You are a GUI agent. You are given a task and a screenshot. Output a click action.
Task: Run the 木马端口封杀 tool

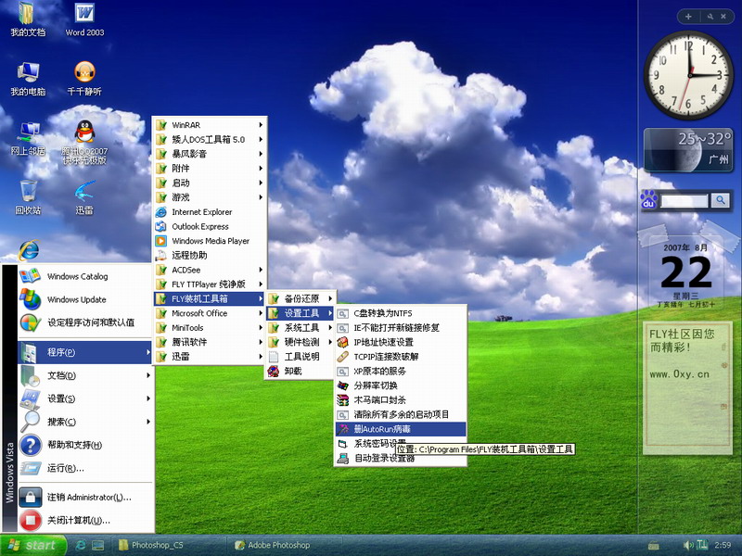(x=401, y=400)
